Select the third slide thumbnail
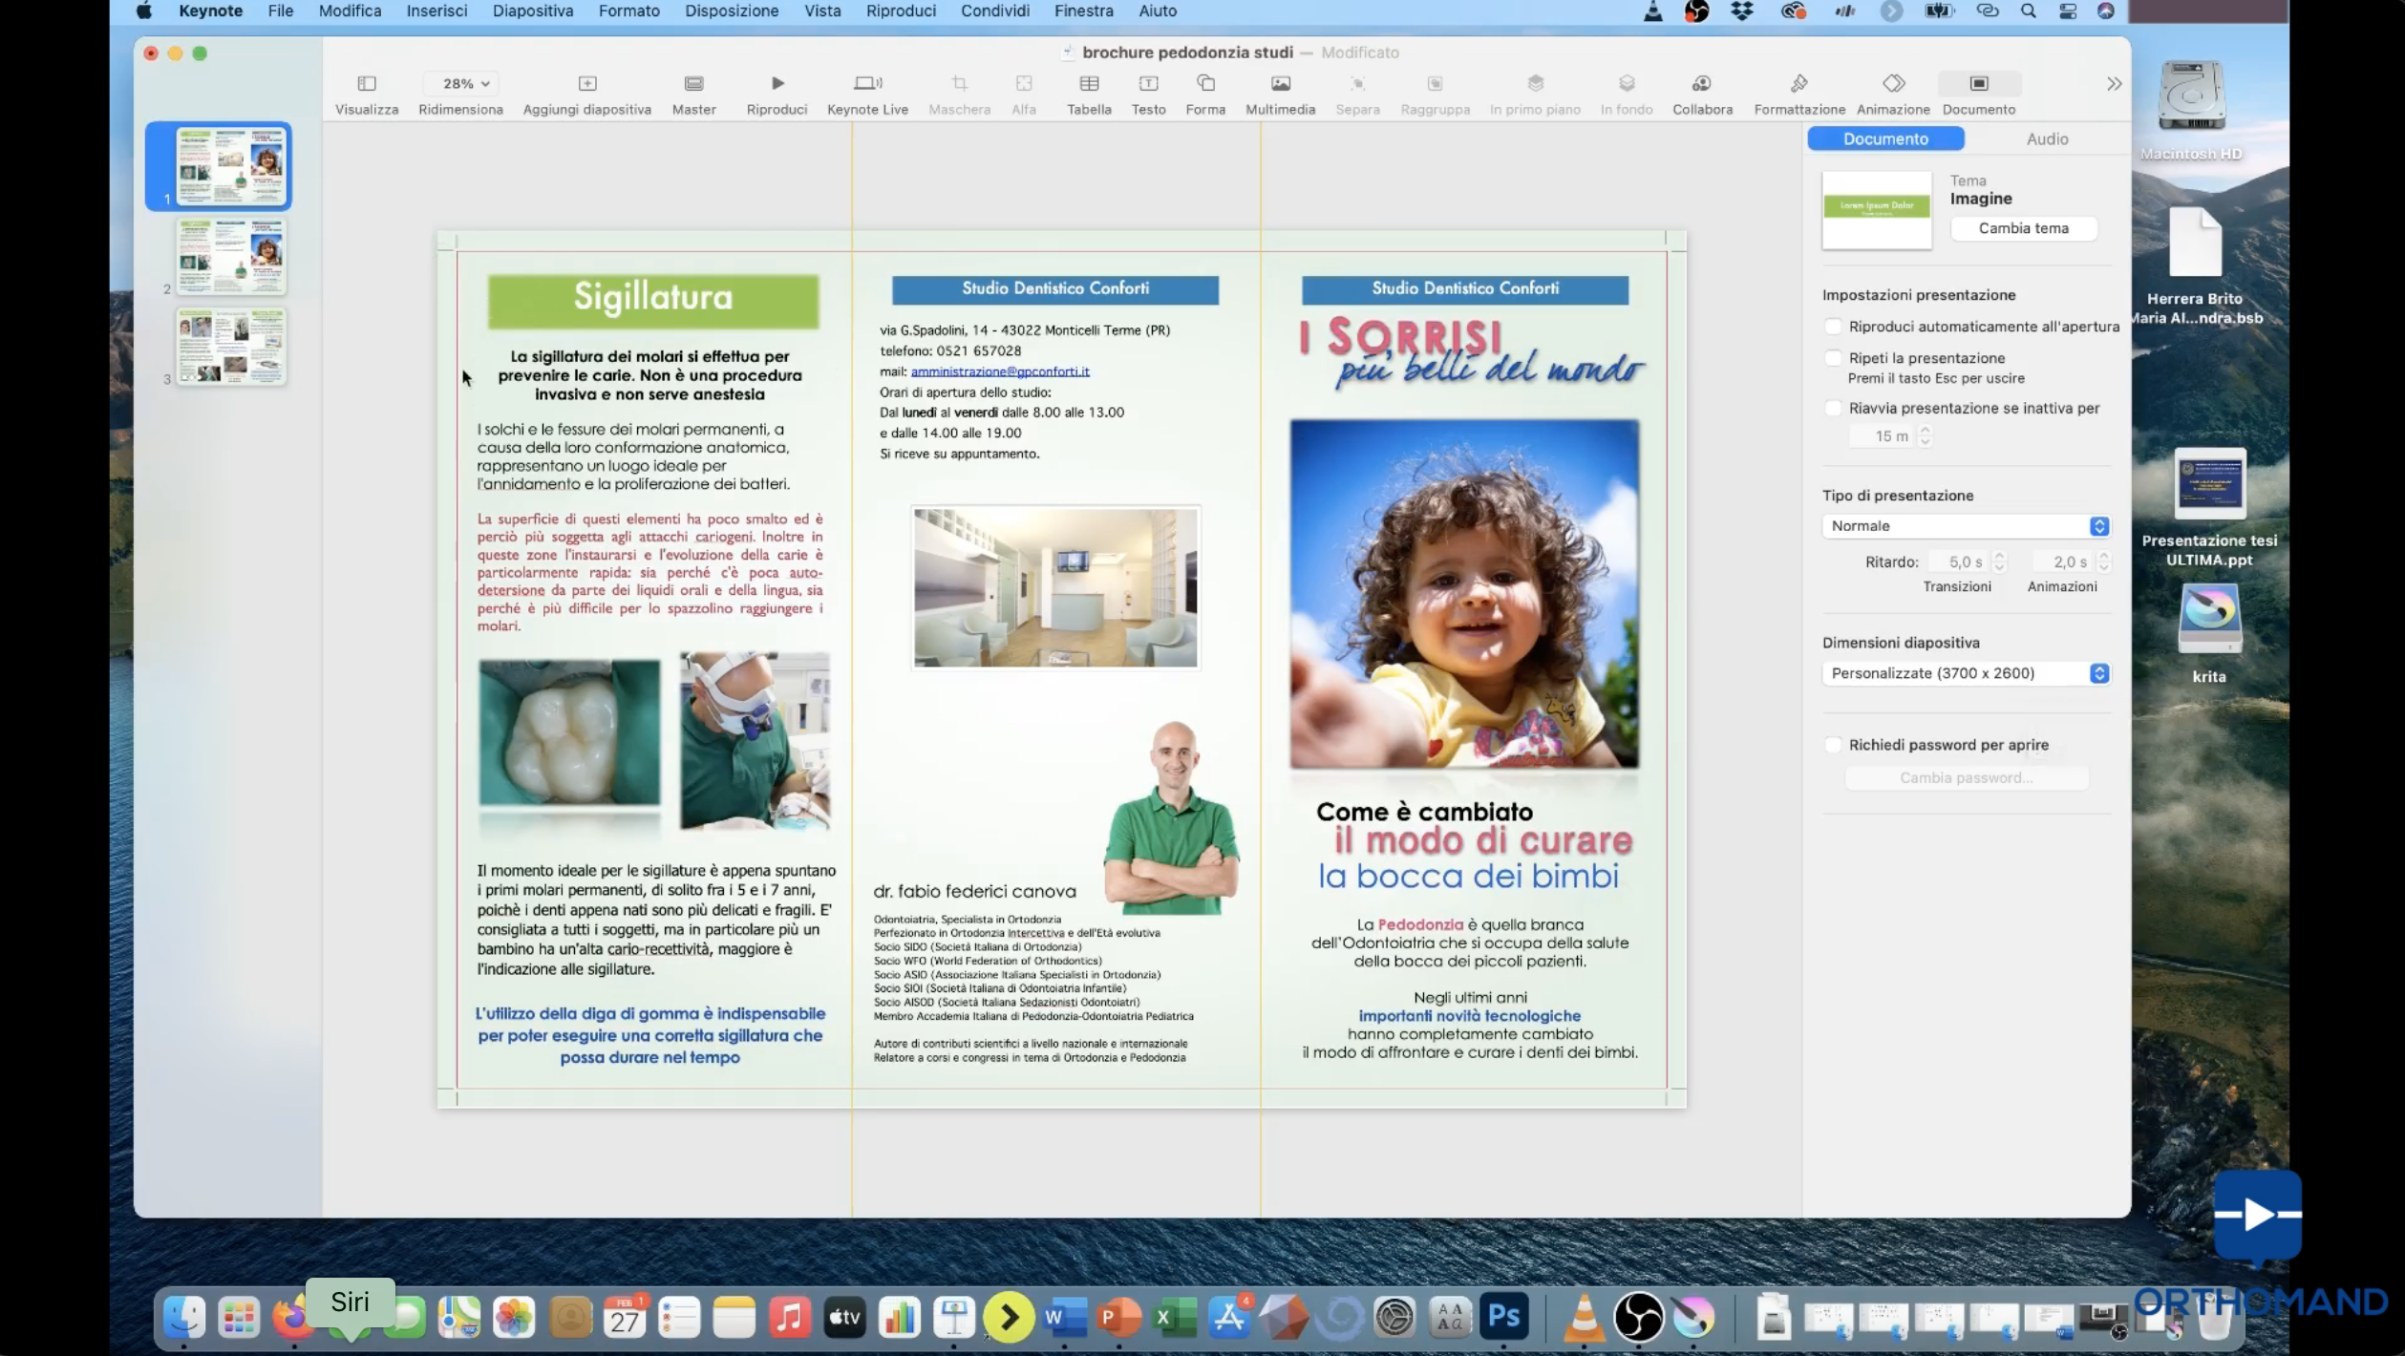Viewport: 2405px width, 1356px height. [x=231, y=346]
